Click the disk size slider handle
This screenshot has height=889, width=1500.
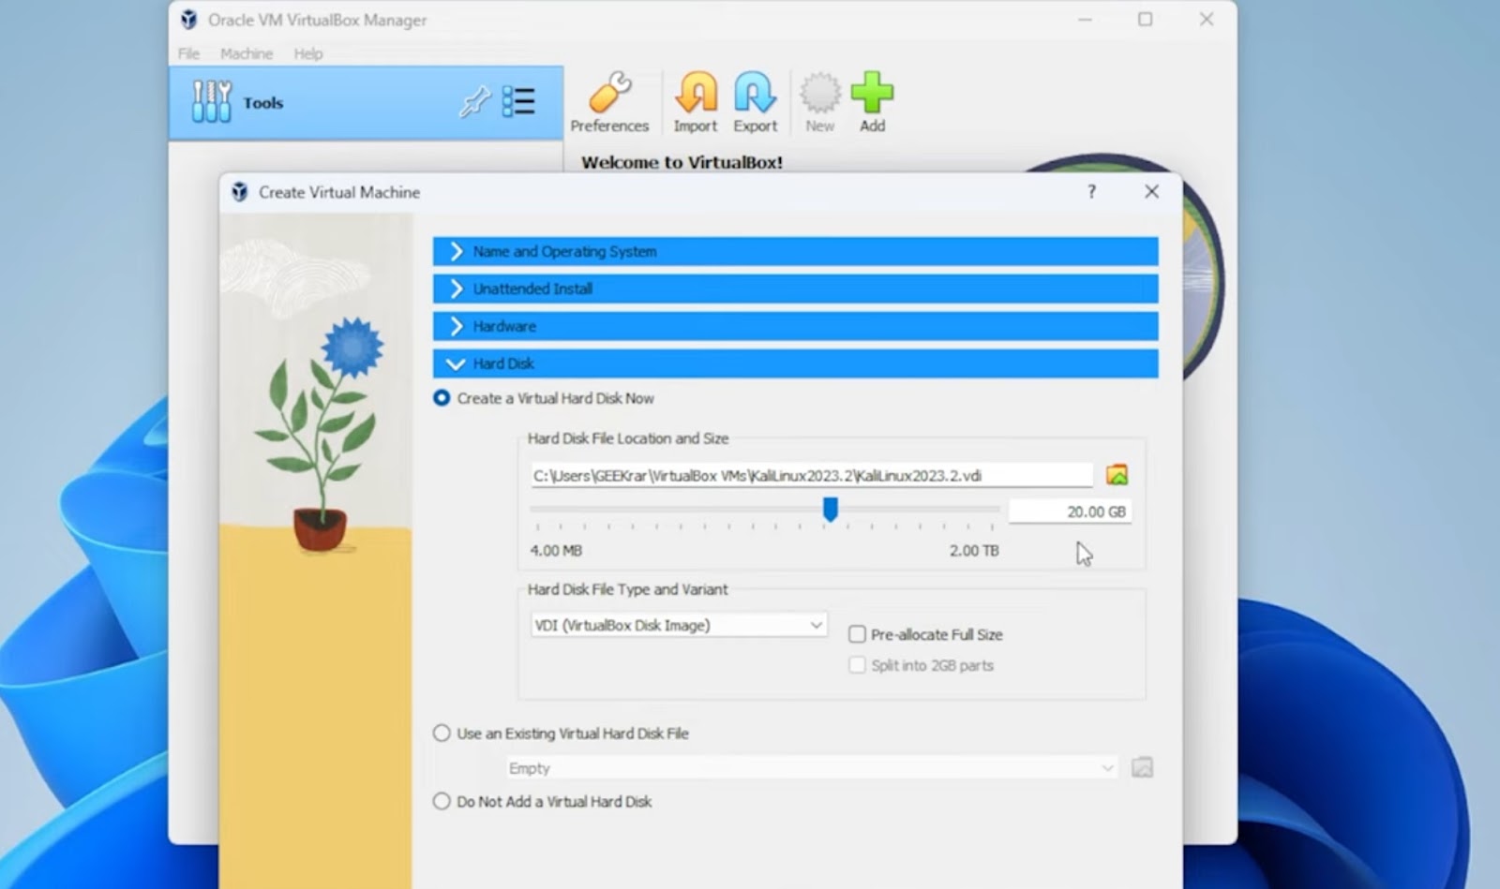(830, 509)
